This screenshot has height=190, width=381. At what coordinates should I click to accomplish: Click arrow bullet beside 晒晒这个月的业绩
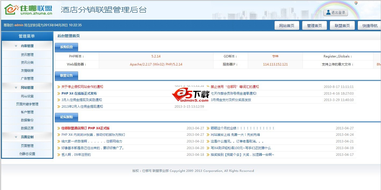pyautogui.click(x=208, y=128)
